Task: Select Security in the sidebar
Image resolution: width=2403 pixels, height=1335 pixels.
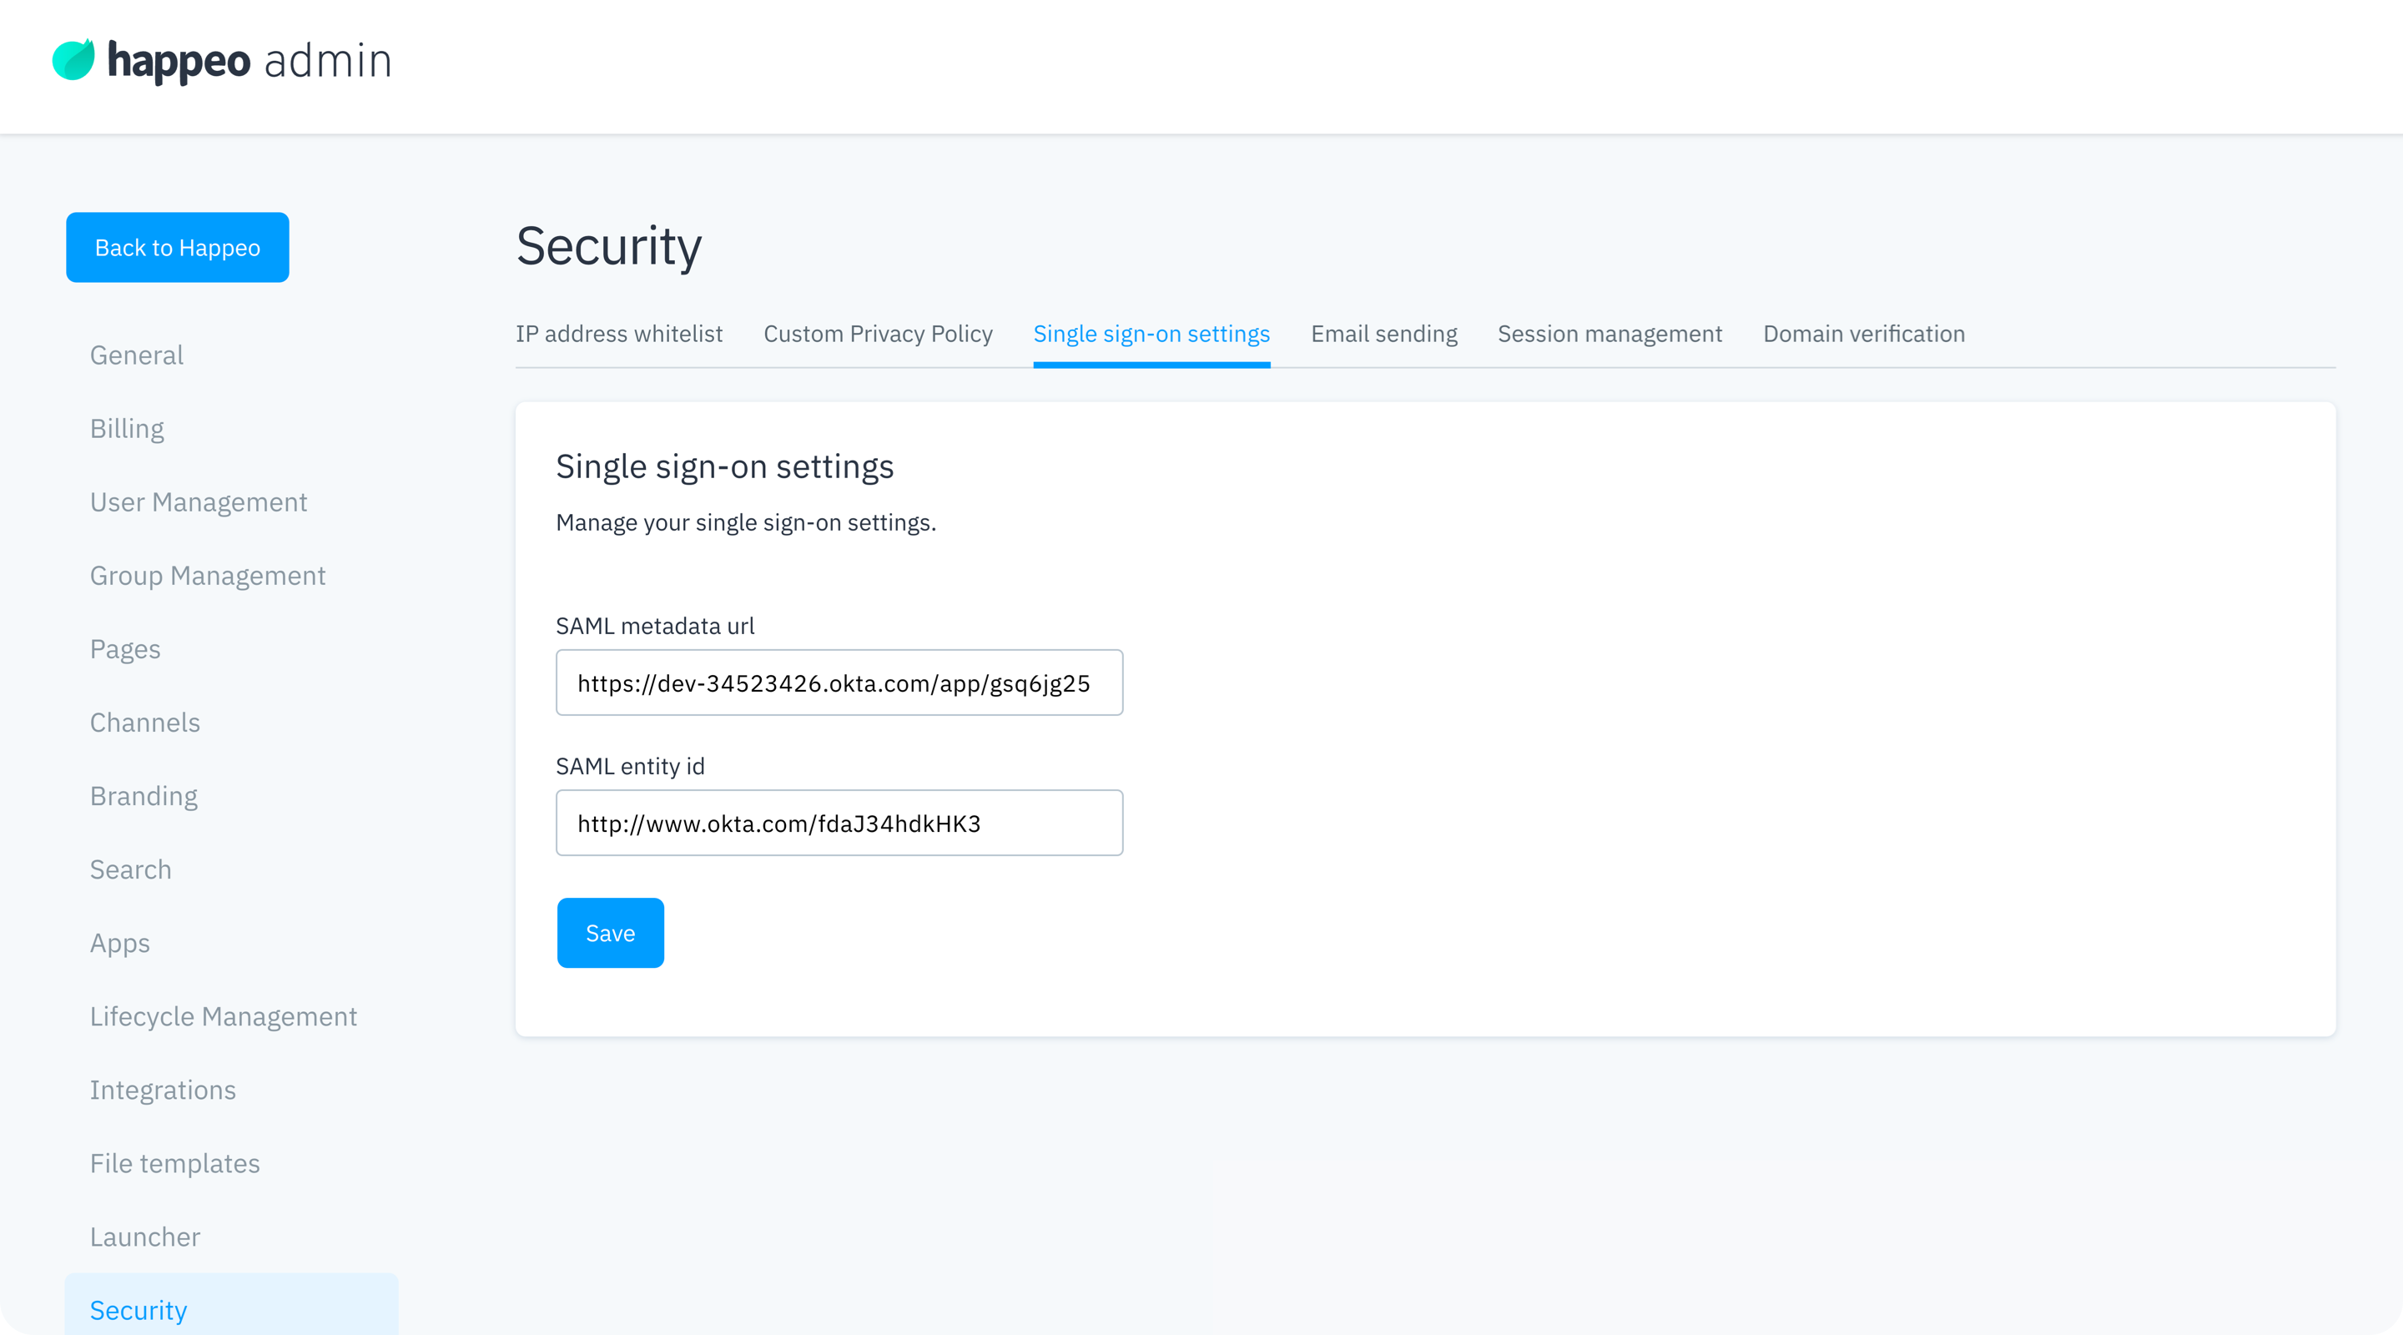Action: pos(231,1305)
